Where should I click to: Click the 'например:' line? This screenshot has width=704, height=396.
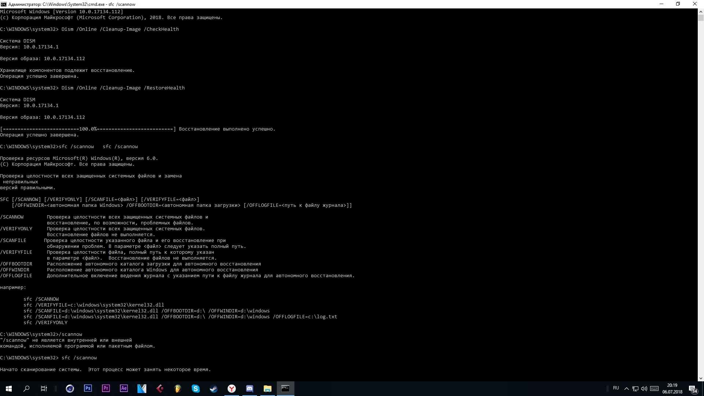pos(13,287)
